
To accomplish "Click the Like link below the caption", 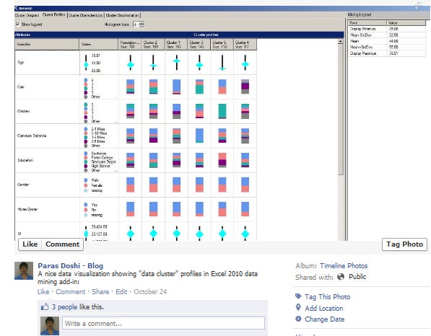I will tap(43, 291).
